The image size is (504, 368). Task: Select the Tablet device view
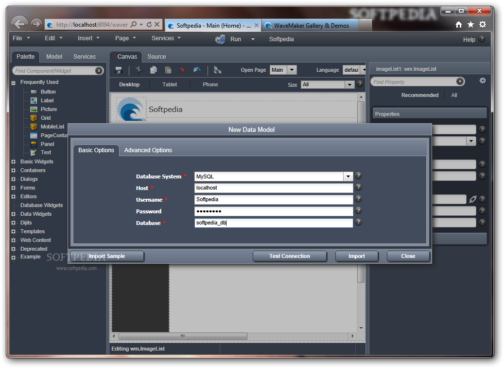pyautogui.click(x=170, y=84)
